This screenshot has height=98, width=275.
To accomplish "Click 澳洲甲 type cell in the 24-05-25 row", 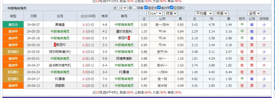I will point(13,32).
